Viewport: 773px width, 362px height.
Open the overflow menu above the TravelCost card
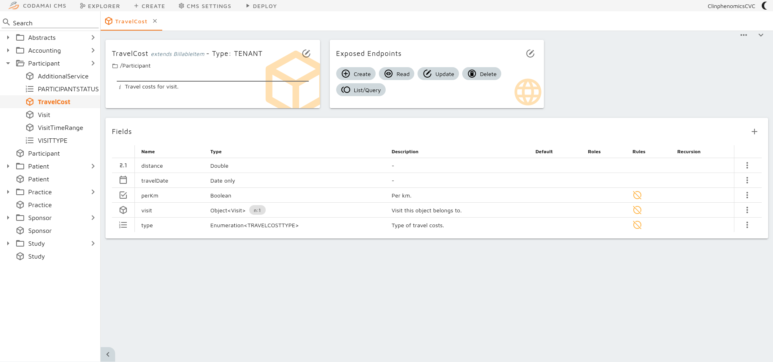pos(743,35)
